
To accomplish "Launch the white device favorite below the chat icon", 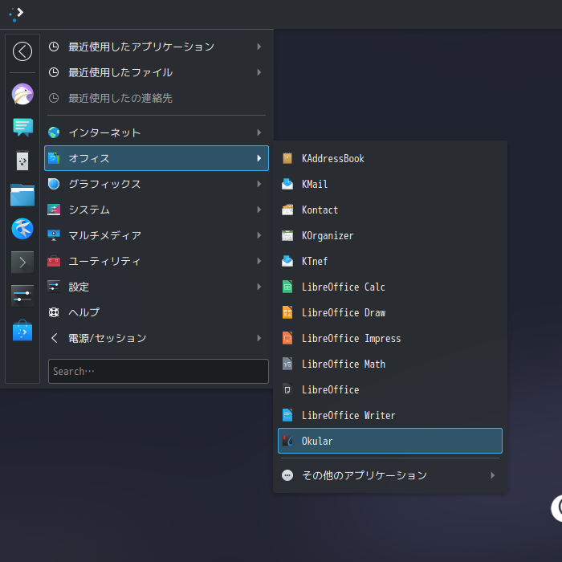I will 22,161.
